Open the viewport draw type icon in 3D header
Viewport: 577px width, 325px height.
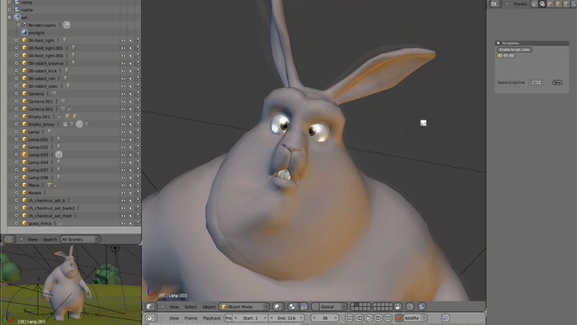[277, 306]
